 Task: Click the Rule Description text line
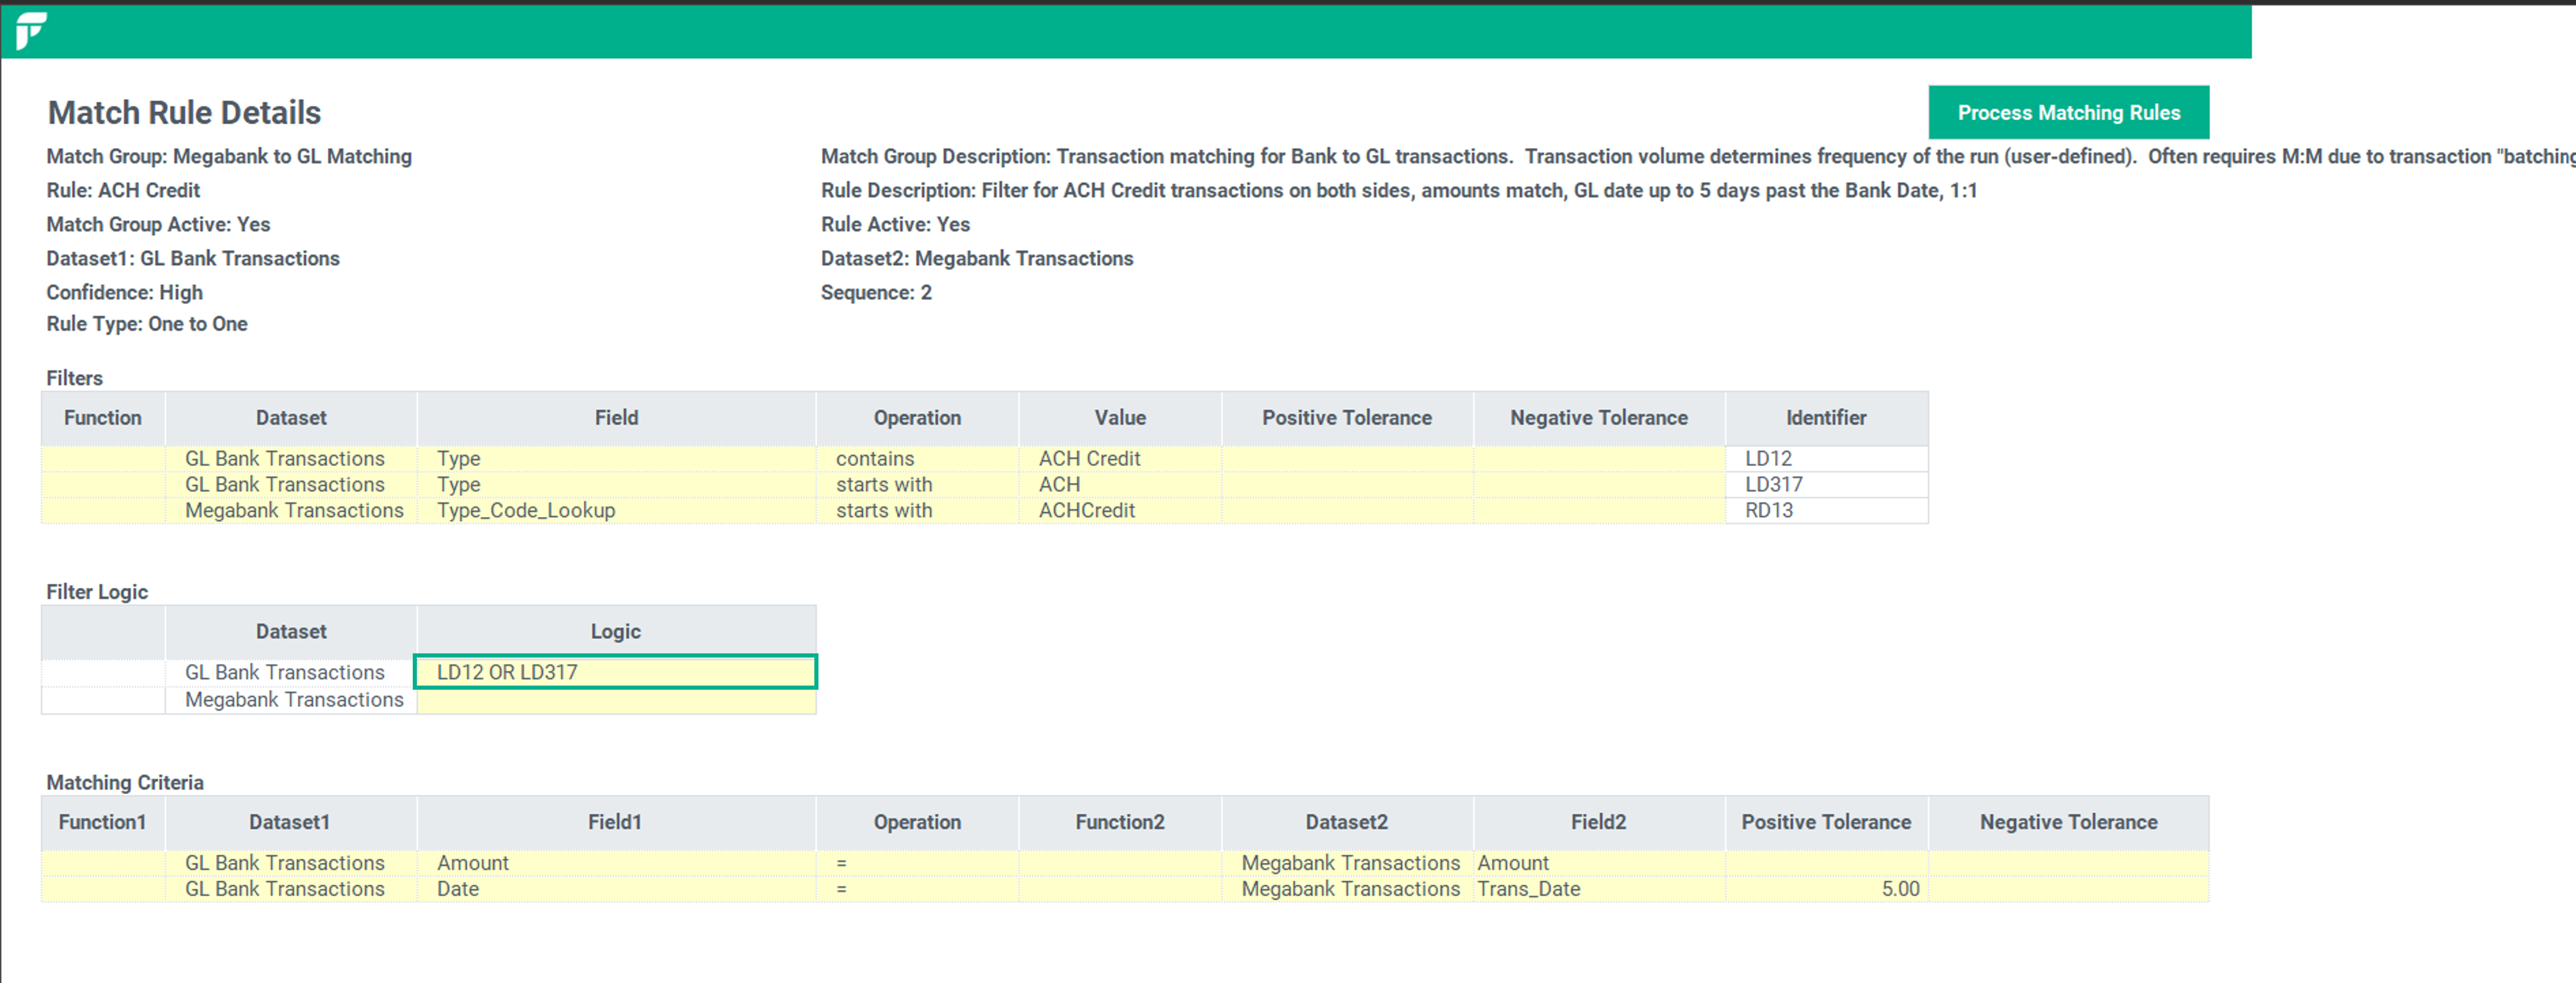coord(1399,190)
